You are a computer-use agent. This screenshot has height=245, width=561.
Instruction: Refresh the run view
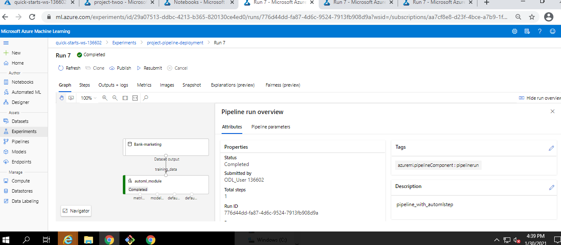pyautogui.click(x=69, y=68)
